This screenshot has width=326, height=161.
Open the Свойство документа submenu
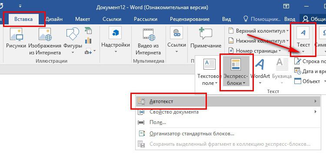228,112
